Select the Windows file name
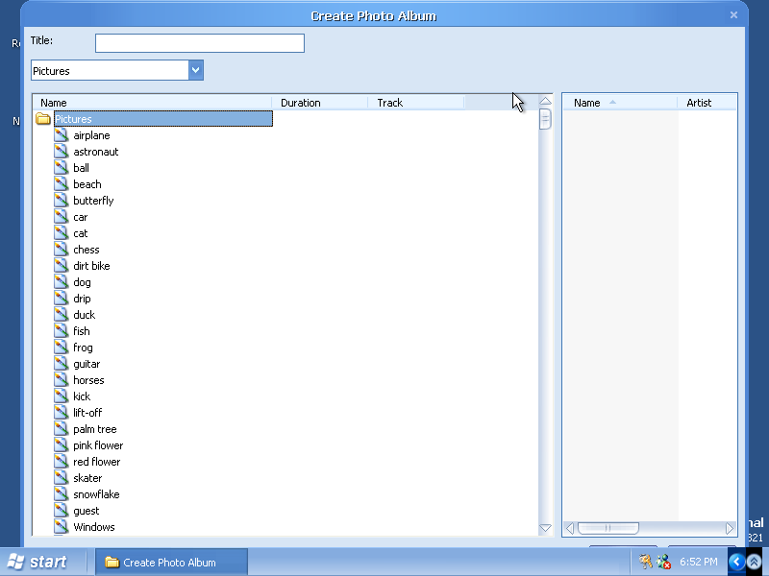This screenshot has width=769, height=576. (x=94, y=527)
